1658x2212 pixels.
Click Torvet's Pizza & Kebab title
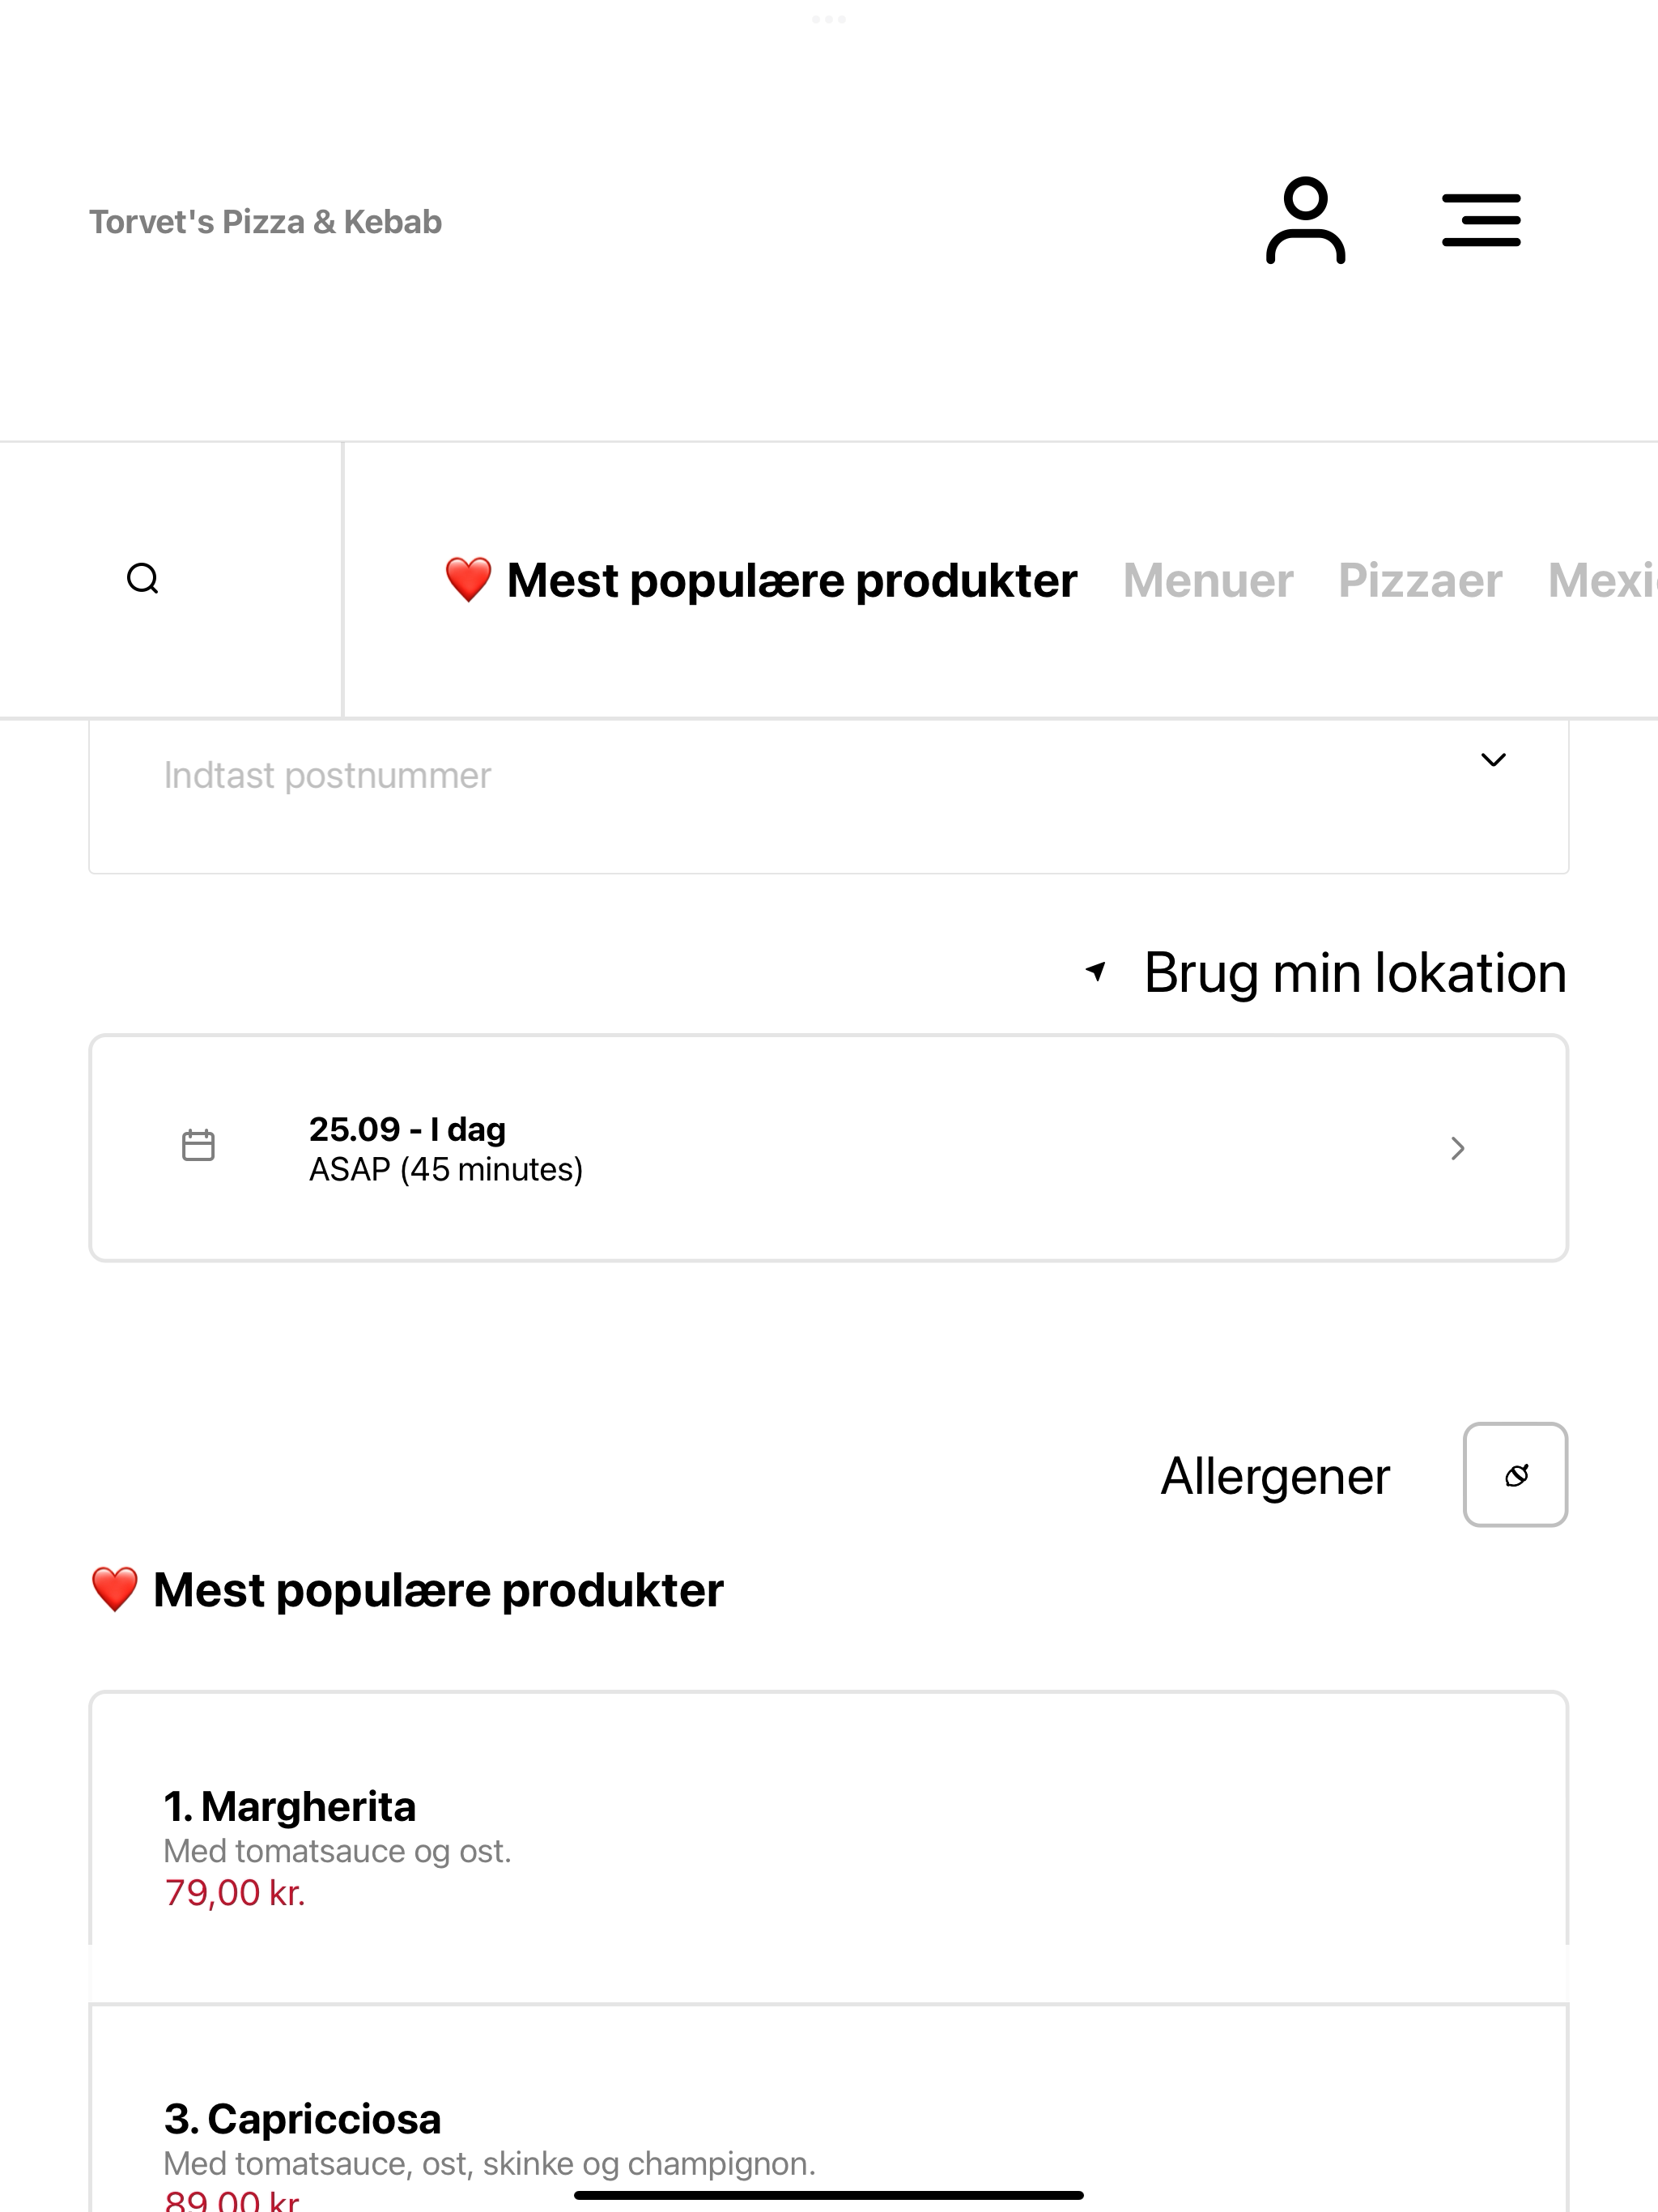tap(265, 222)
